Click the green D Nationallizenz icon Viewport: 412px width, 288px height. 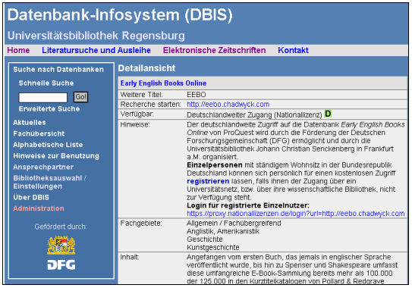click(328, 114)
